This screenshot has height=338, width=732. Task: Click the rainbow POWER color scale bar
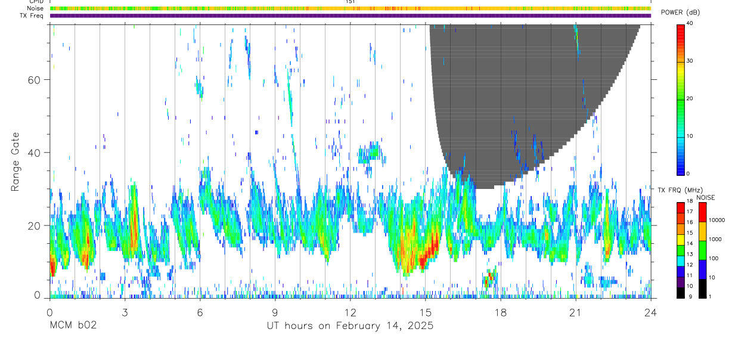tap(681, 99)
